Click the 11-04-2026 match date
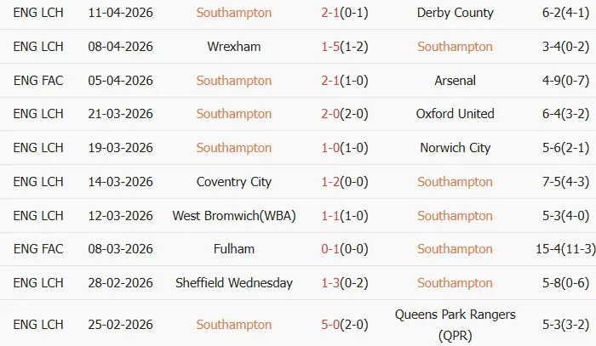 click(121, 13)
